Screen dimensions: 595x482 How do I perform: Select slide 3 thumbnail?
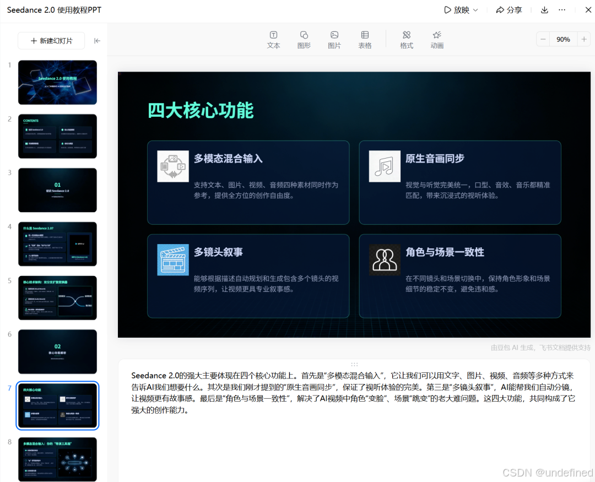57,190
